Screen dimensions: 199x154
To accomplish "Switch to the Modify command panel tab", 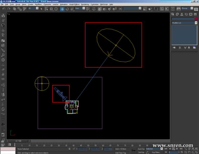I will [x=177, y=14].
